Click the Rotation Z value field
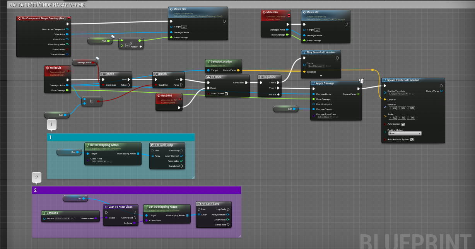The height and width of the screenshot is (249, 475). click(411, 108)
